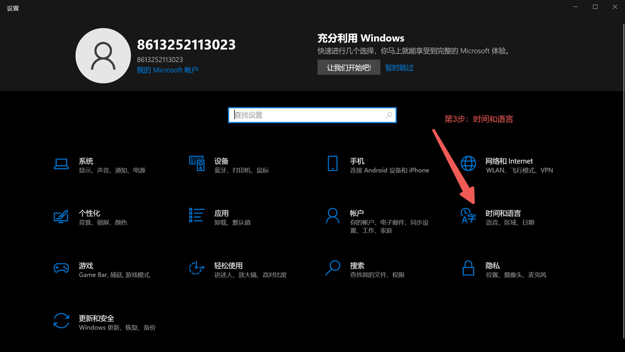Click the Phone icon

[x=333, y=163]
